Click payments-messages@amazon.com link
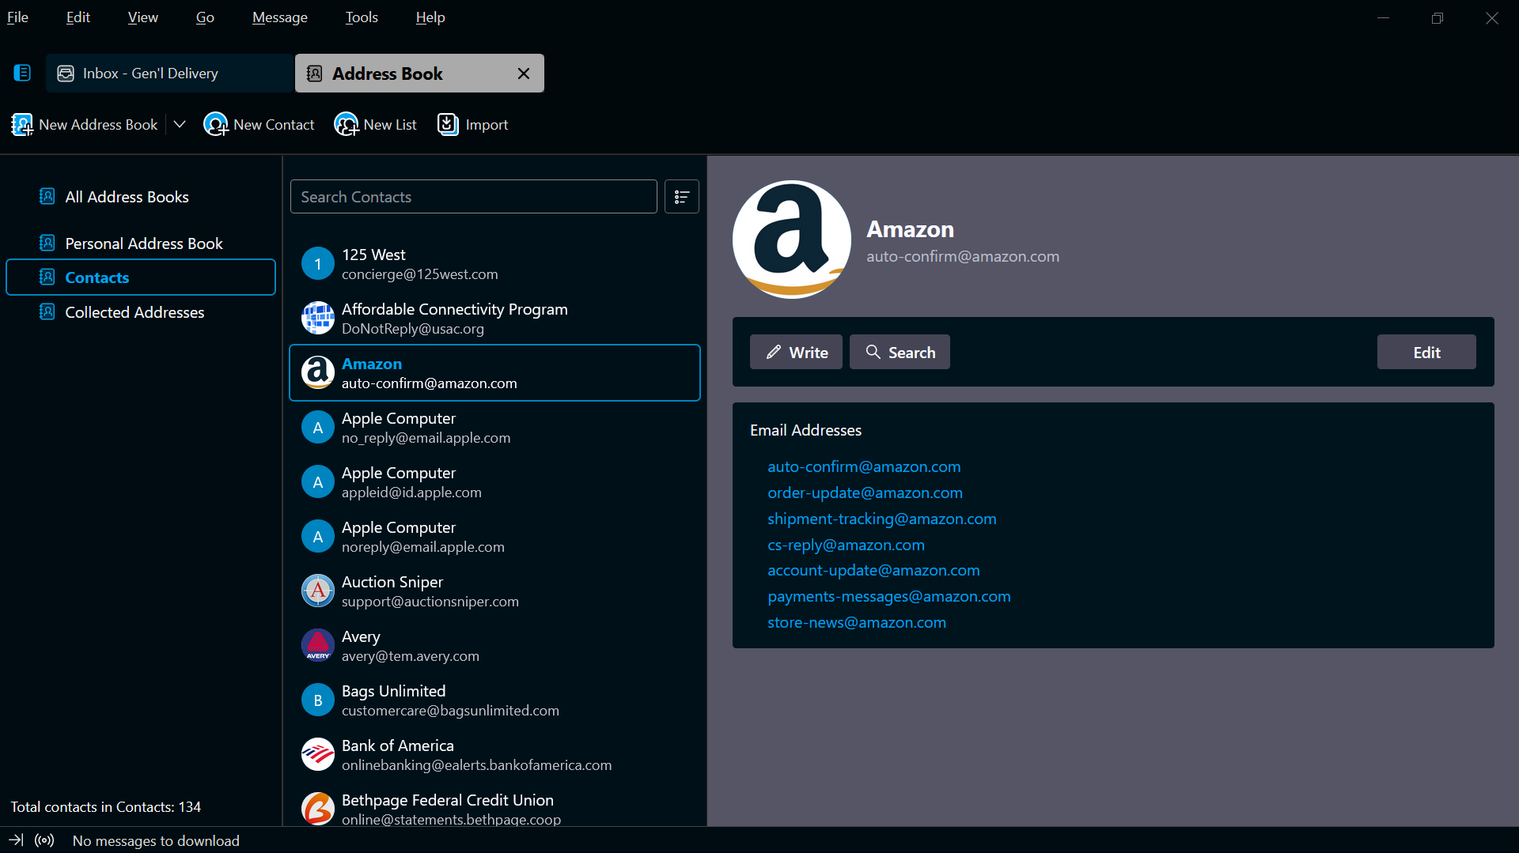Viewport: 1519px width, 853px height. coord(888,596)
